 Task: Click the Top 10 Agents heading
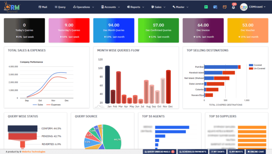pyautogui.click(x=153, y=116)
